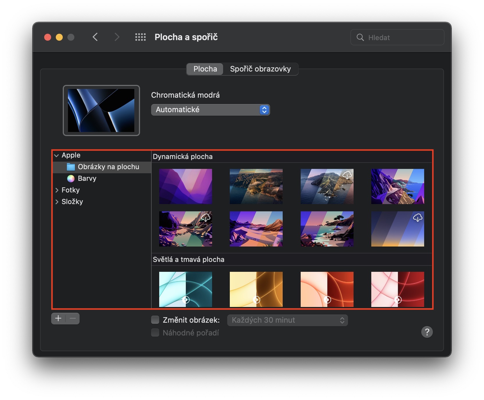Collapse the Apple tree group

pos(56,156)
